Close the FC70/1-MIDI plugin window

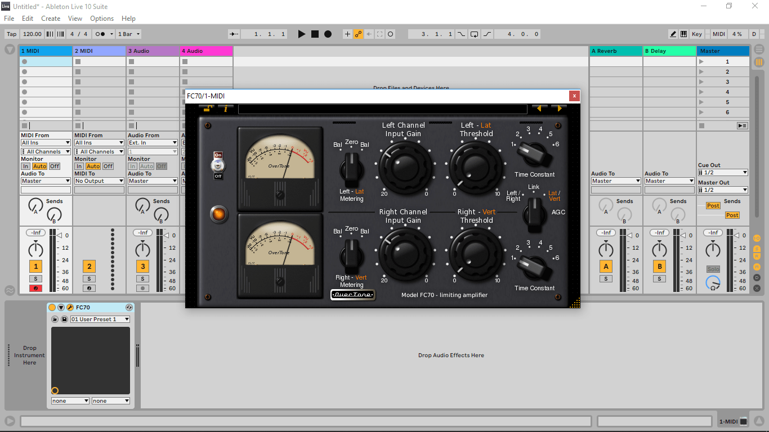574,96
